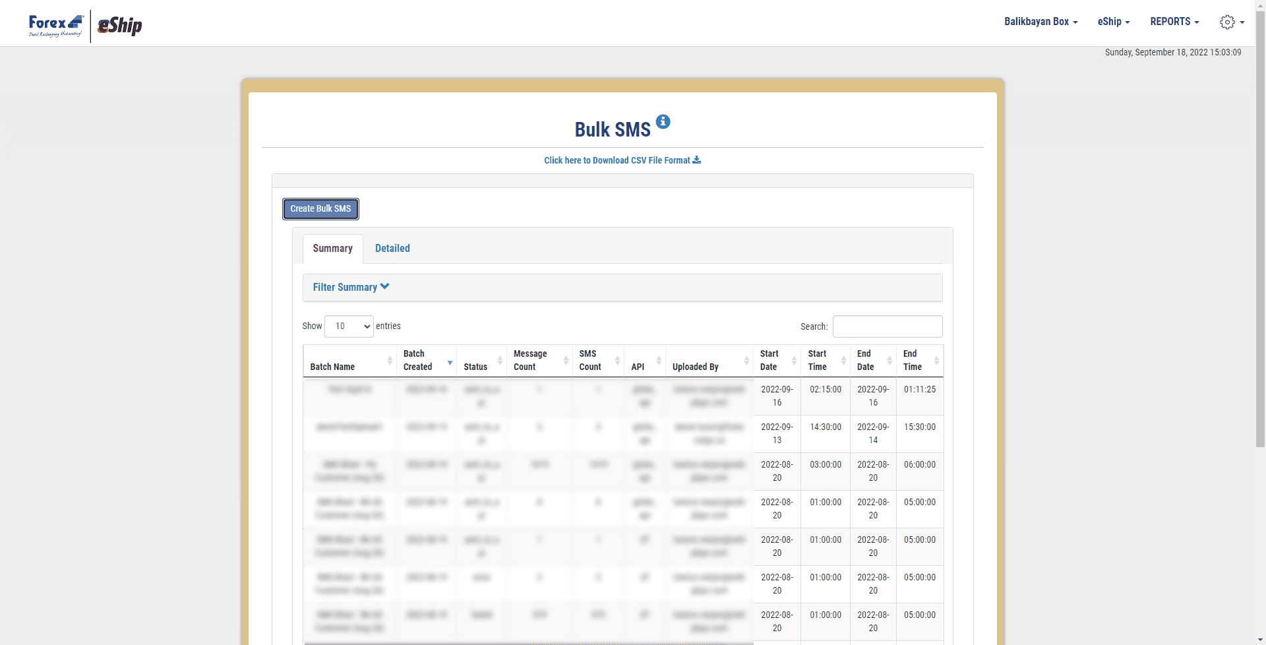Screen dimensions: 1266x645
Task: Click the Bulk SMS page heading
Action: [613, 129]
